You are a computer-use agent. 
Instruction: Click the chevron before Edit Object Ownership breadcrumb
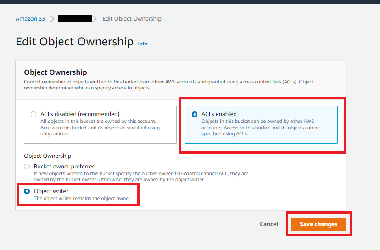coord(95,19)
